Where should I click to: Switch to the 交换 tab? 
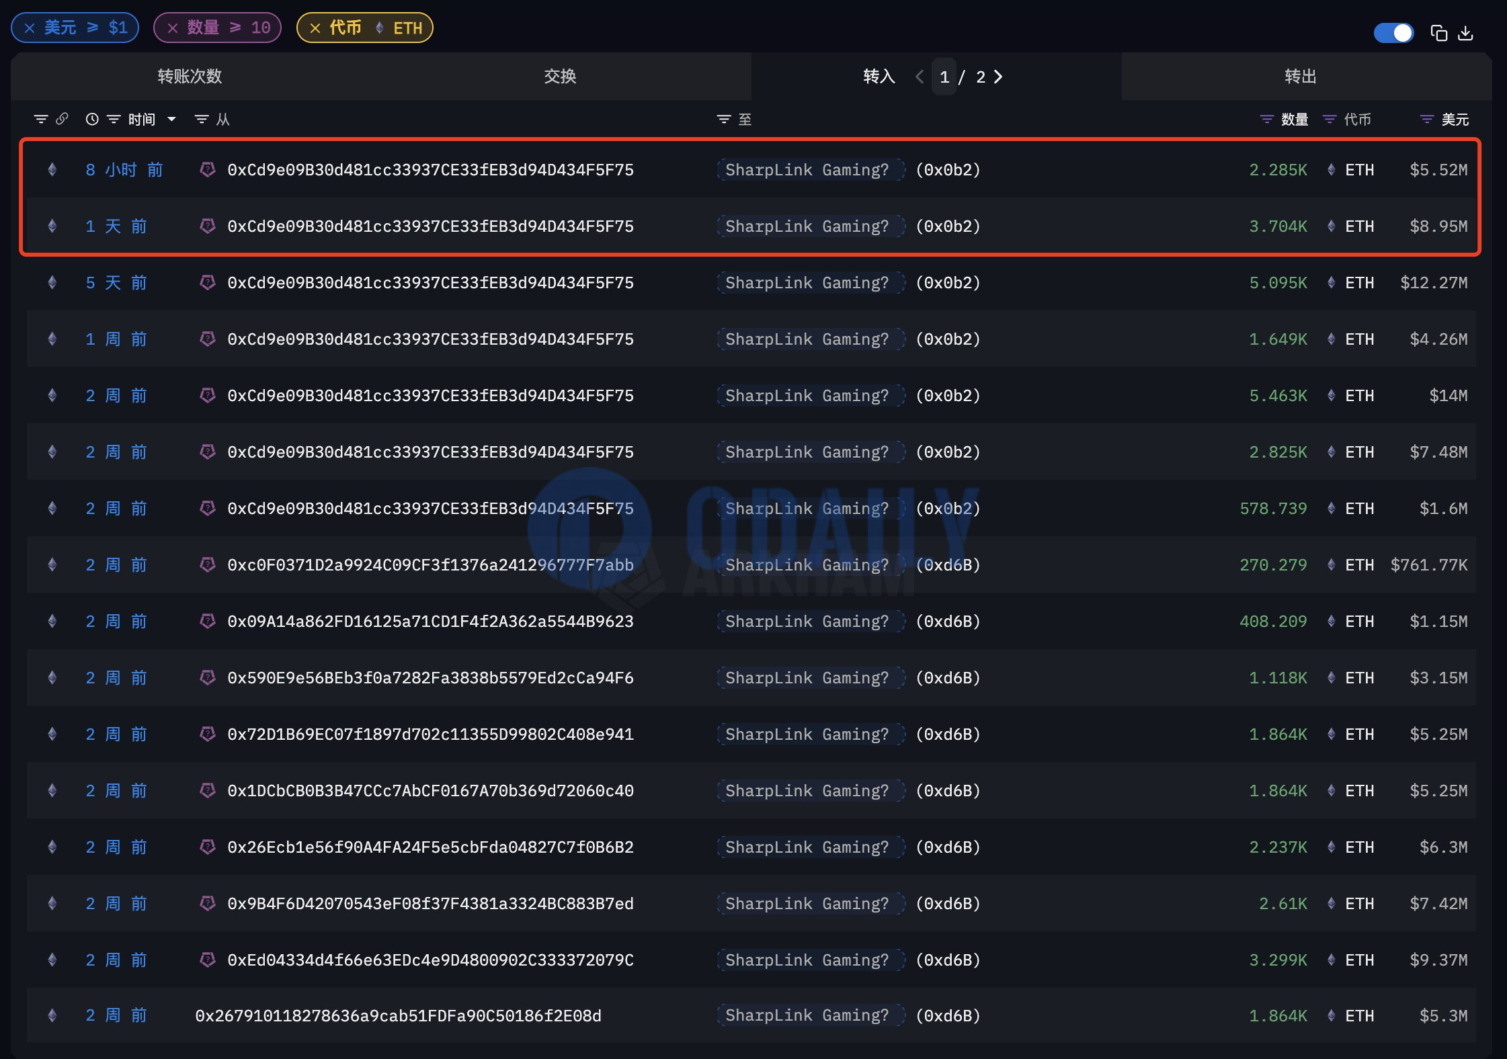pos(560,77)
